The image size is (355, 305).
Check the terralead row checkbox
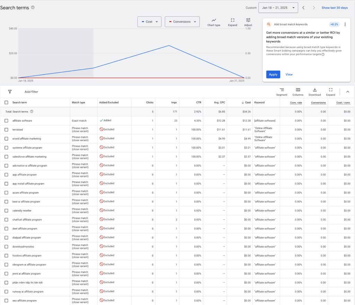tap(6, 130)
